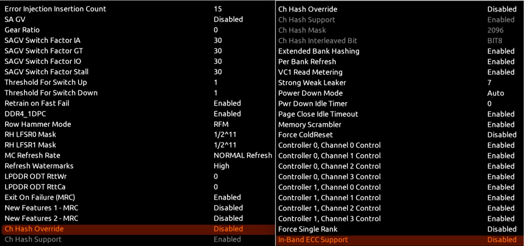
Task: Toggle the Memory Scrambler setting
Action: [x=501, y=125]
